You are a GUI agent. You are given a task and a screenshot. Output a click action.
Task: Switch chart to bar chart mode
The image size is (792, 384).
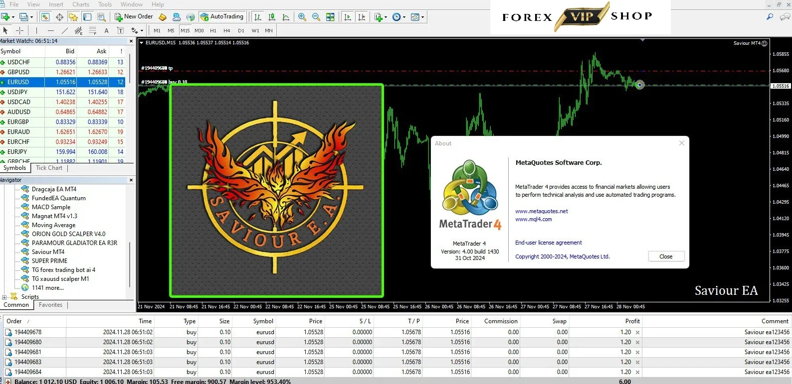(258, 17)
